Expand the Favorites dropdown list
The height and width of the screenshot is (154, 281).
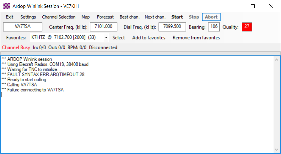106,38
